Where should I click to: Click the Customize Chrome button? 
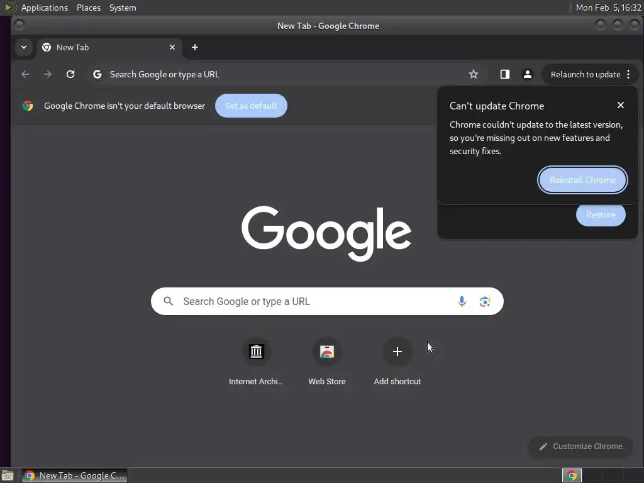pos(580,447)
